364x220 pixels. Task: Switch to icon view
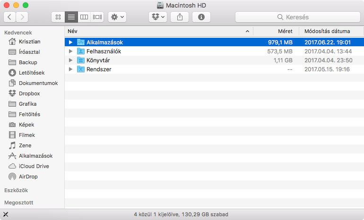point(58,17)
